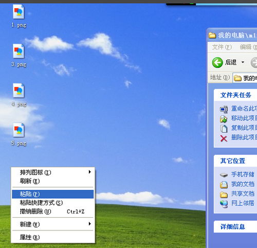The width and height of the screenshot is (257, 248).
Task: Collapse the 文件夹任务 panel header
Action: click(235, 95)
